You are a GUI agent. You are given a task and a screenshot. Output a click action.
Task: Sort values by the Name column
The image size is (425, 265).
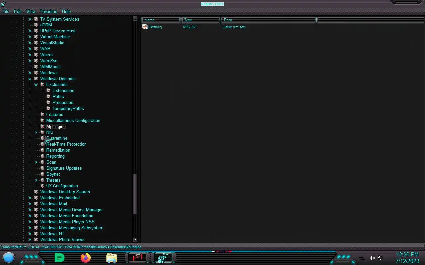click(x=161, y=20)
